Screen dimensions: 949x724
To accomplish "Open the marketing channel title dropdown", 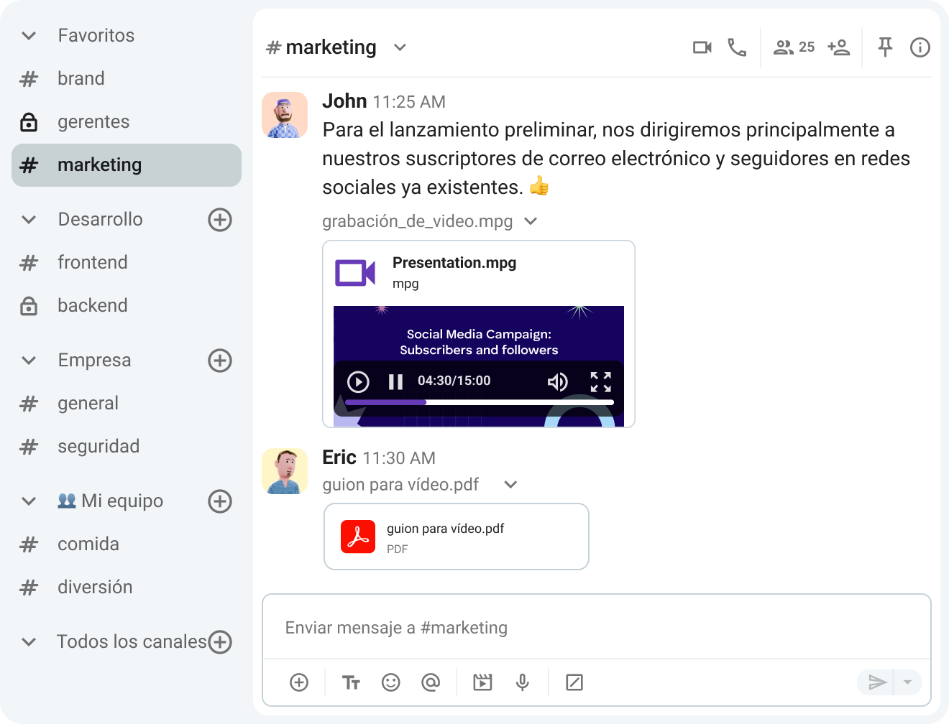I will 400,47.
